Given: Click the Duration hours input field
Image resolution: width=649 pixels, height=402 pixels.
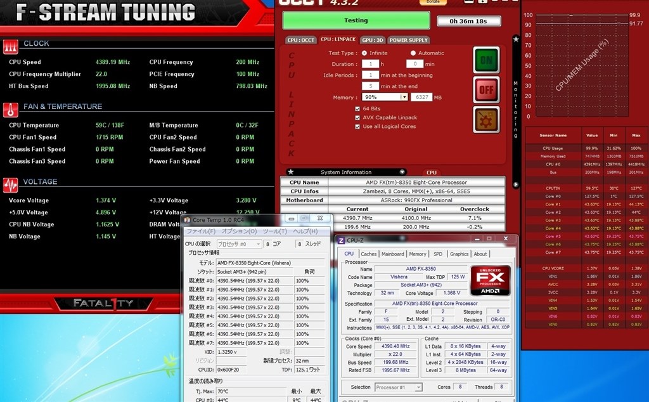Looking at the screenshot, I should pos(370,64).
